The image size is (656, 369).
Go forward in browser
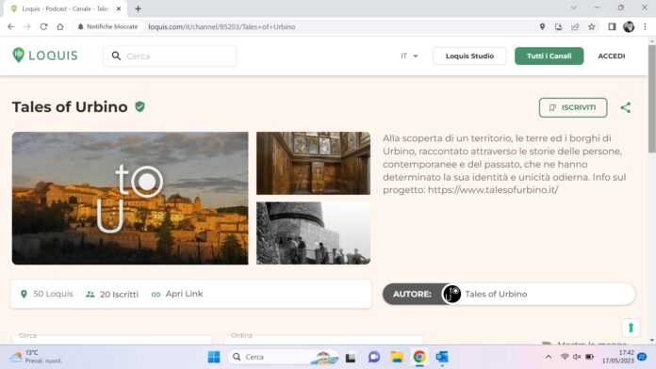27,26
